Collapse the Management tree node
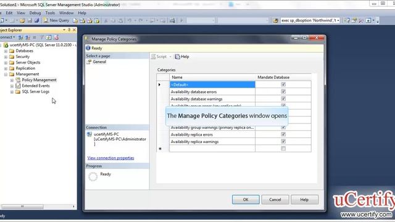Viewport: 395px width, 222px height. [6, 74]
